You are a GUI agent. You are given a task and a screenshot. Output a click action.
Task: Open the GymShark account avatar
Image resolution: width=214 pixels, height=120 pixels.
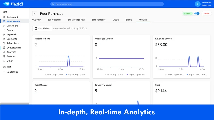point(197,4)
